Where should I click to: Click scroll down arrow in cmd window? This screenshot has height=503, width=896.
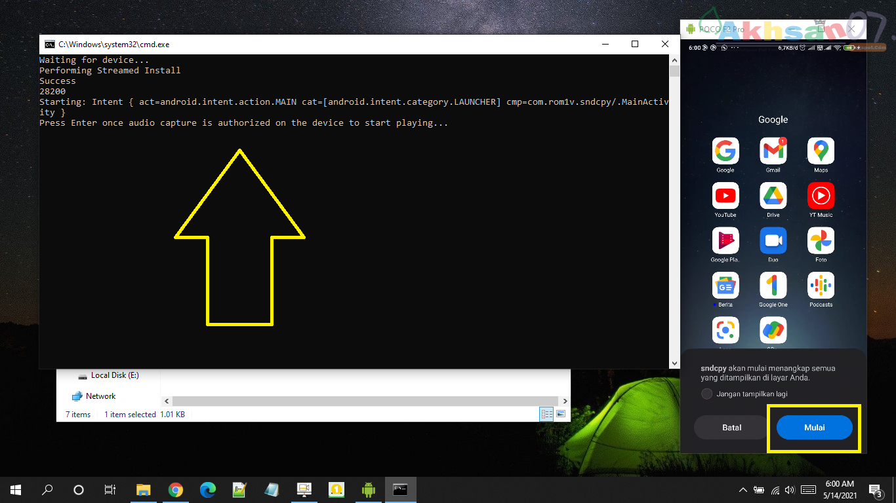[x=674, y=363]
